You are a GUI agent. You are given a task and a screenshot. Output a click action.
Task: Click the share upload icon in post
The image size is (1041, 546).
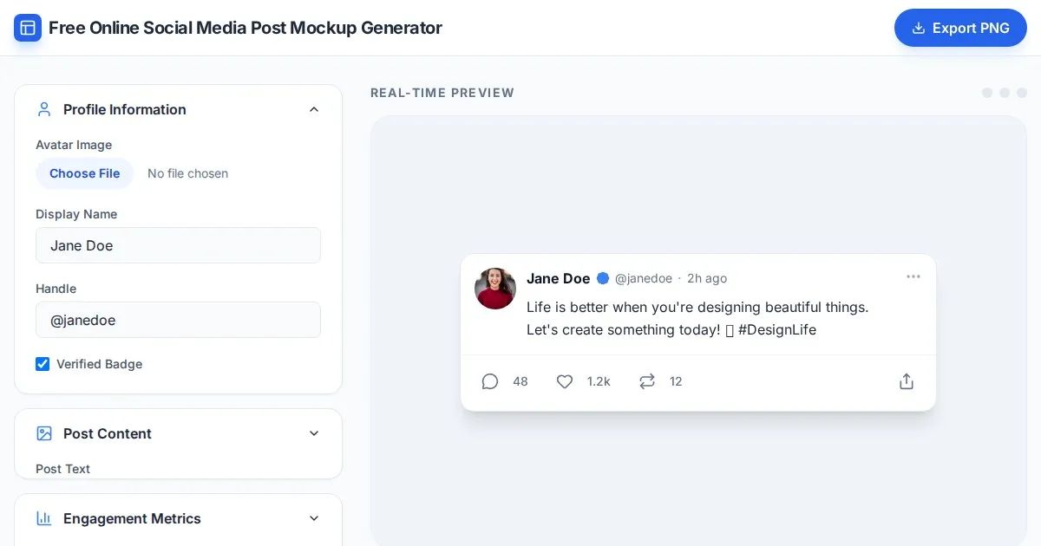click(907, 381)
